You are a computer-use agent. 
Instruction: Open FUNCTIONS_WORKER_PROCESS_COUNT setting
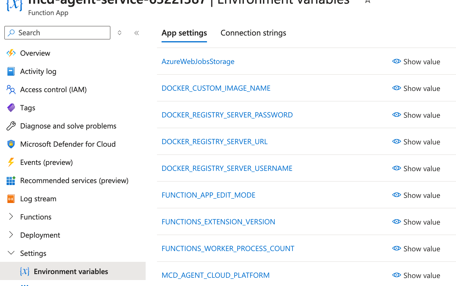click(228, 249)
